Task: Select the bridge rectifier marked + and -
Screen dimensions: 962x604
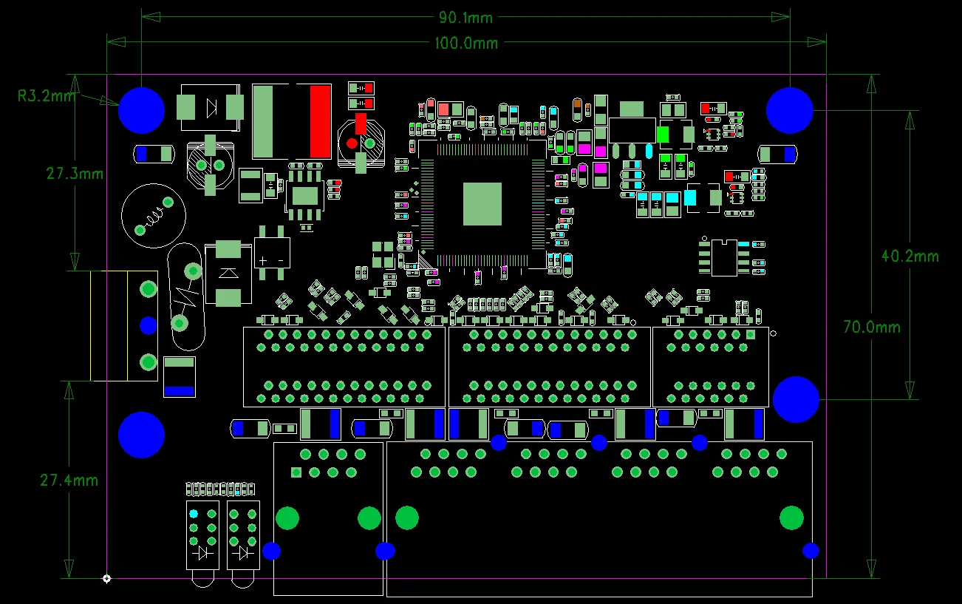Action: 272,253
